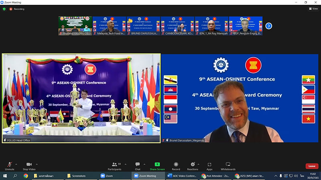This screenshot has height=180, width=321.
Task: Click the green encryption shield icon
Action: (5, 8)
